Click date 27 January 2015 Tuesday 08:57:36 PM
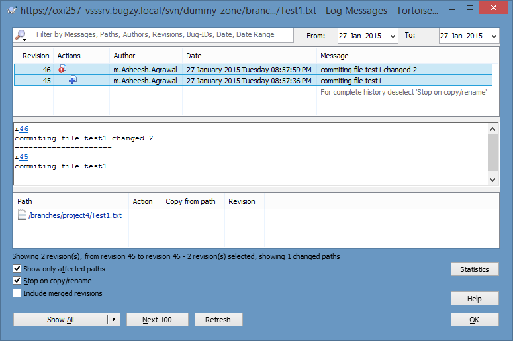The image size is (513, 341). click(249, 81)
